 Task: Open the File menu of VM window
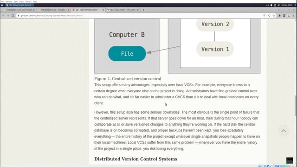point(2,2)
